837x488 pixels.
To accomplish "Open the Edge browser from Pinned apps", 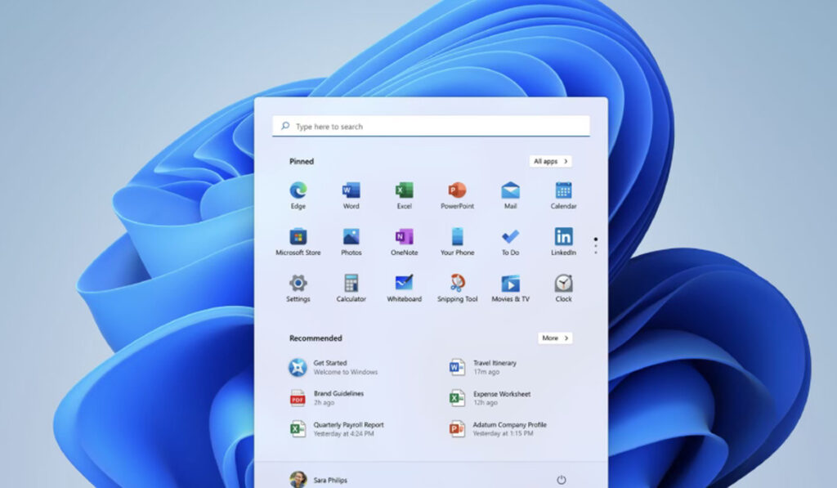I will [x=298, y=195].
